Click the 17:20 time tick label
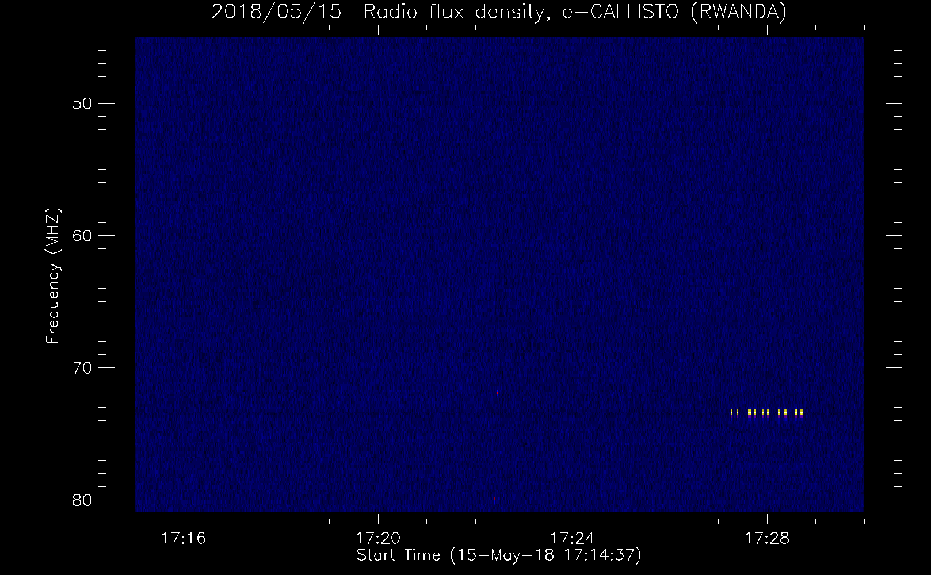The width and height of the screenshot is (931, 575). click(378, 539)
